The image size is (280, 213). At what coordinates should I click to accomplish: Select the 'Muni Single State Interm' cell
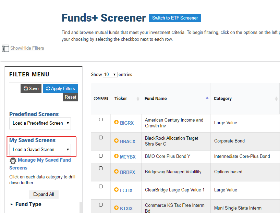point(238,208)
